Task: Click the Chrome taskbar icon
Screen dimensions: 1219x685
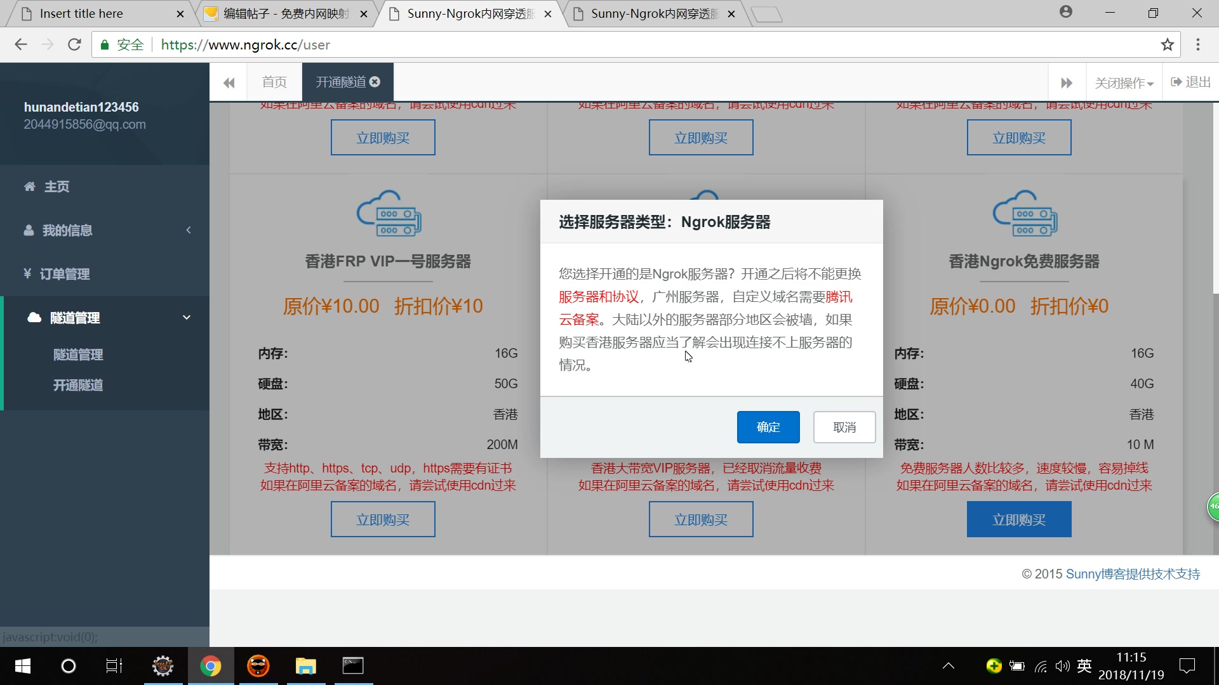Action: 211,666
